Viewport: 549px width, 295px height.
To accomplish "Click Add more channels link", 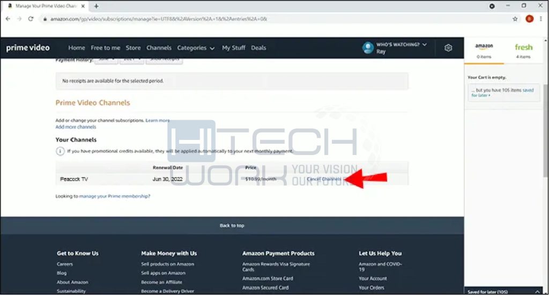I will pyautogui.click(x=76, y=127).
